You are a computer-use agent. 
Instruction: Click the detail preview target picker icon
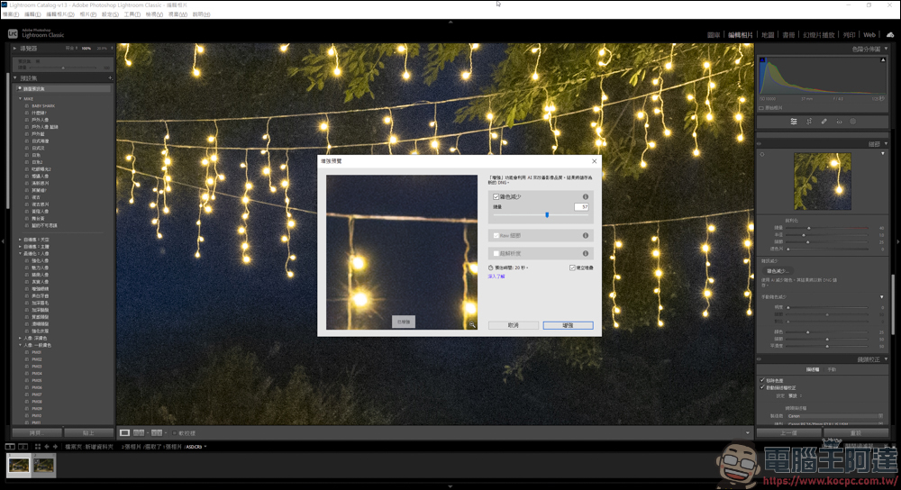(762, 155)
